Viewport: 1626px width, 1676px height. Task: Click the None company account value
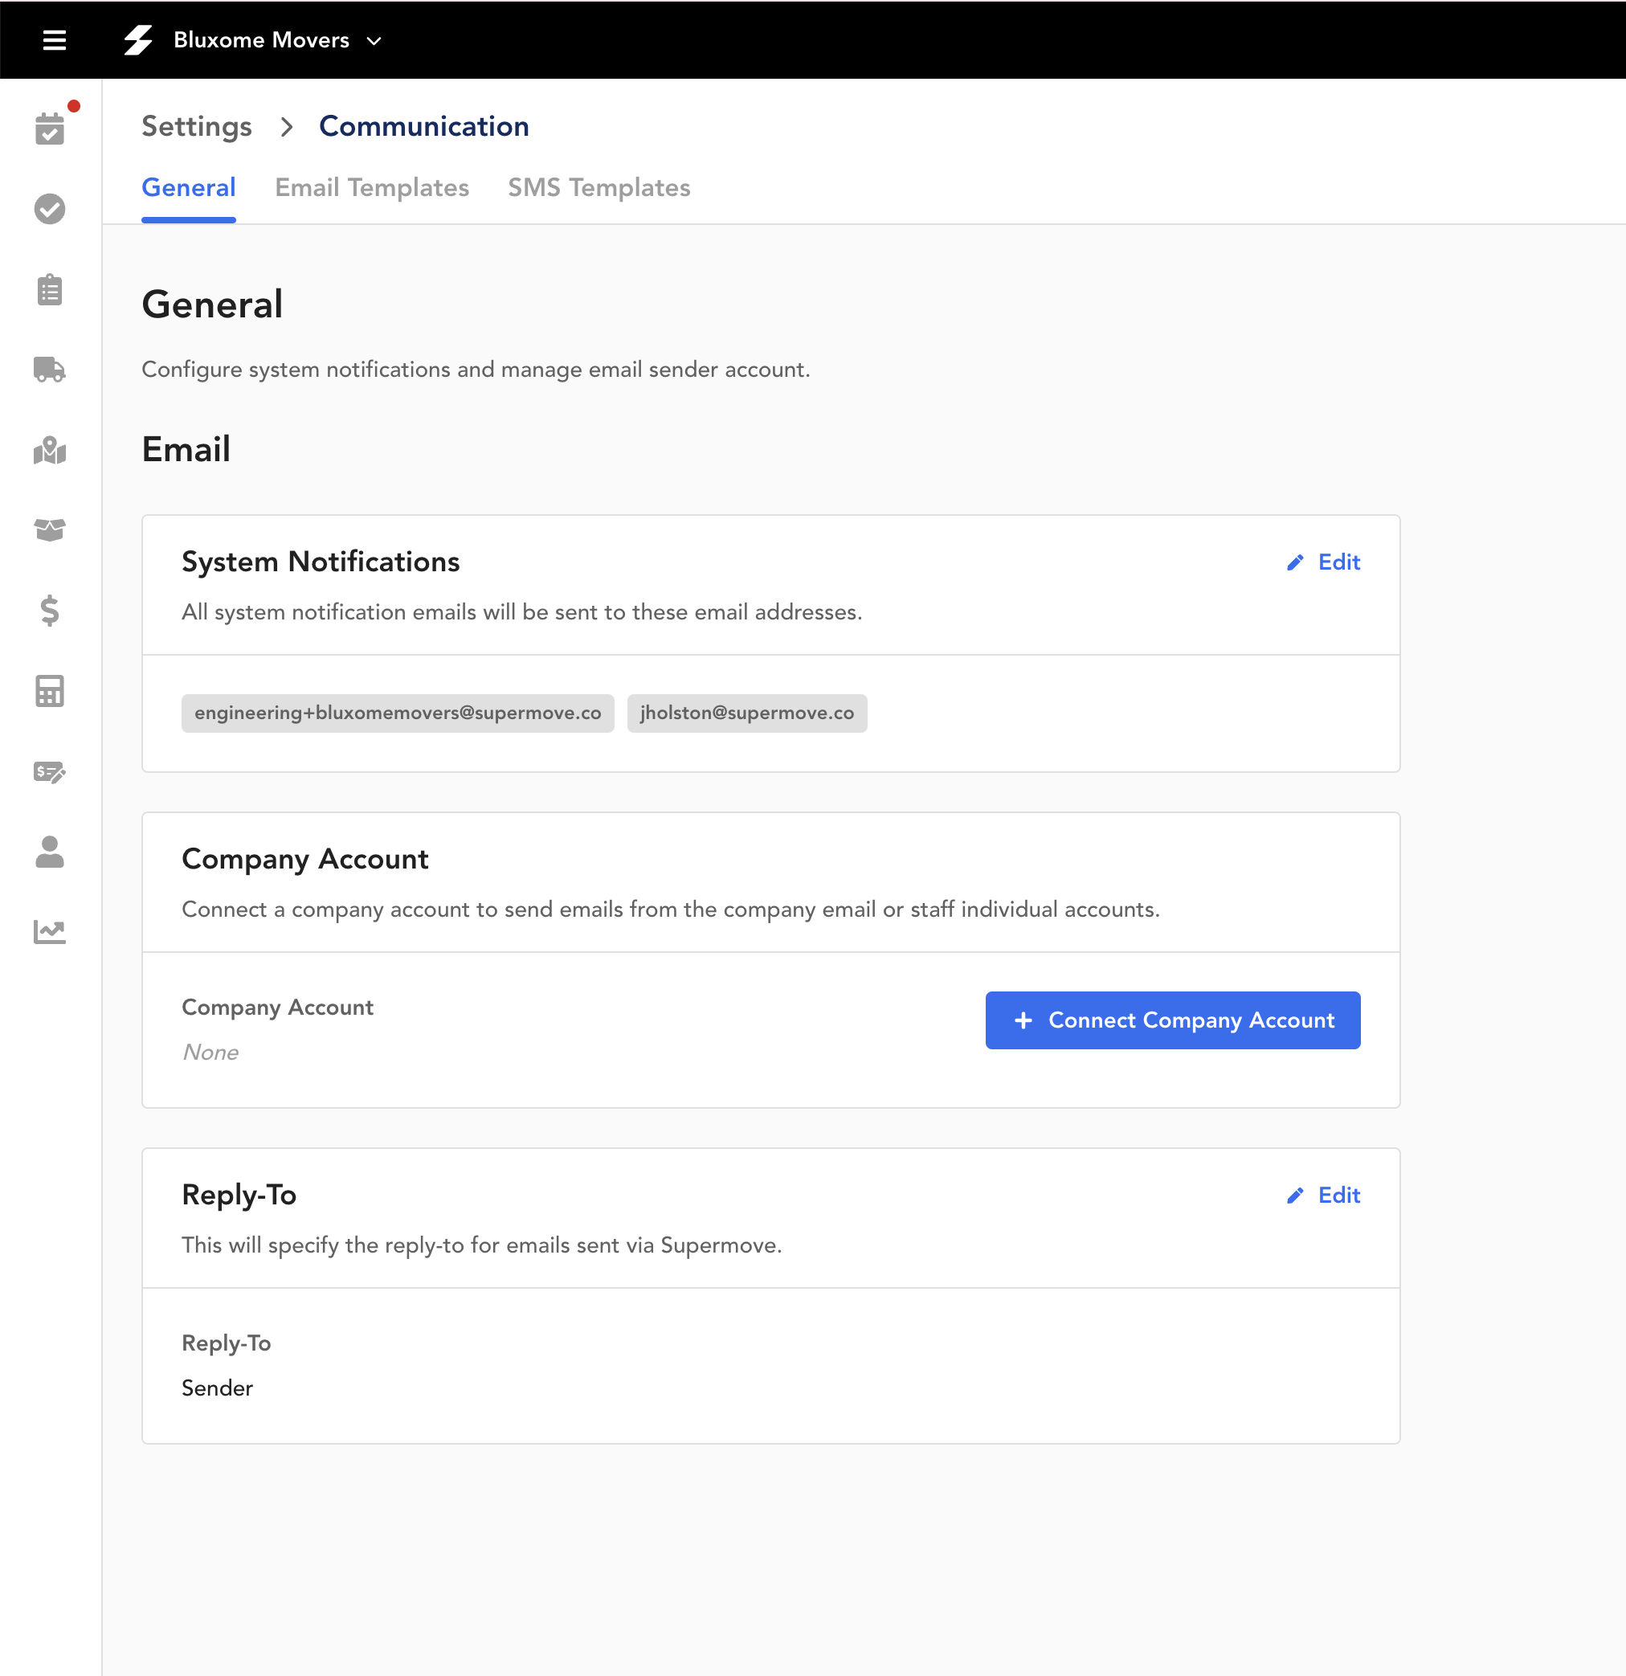[210, 1052]
